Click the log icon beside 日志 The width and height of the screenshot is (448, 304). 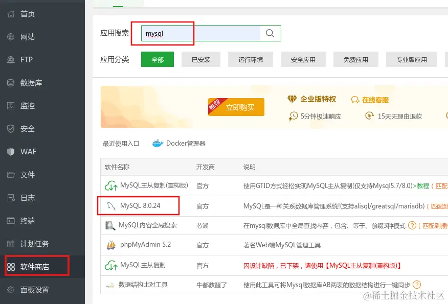11,198
